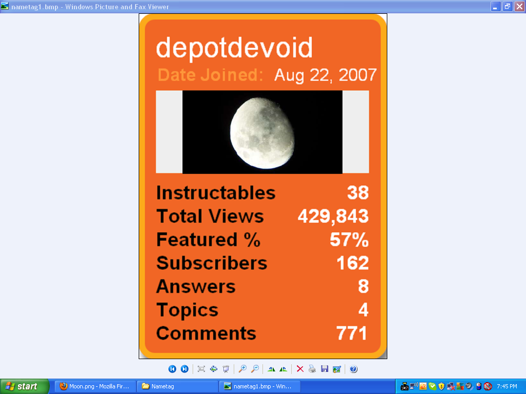Switch to Best Fit view
Screen dimensions: 526x394
click(201, 369)
